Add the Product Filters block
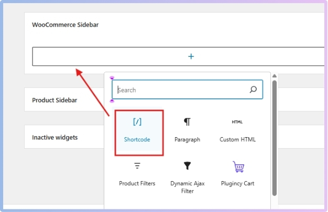 (x=137, y=174)
